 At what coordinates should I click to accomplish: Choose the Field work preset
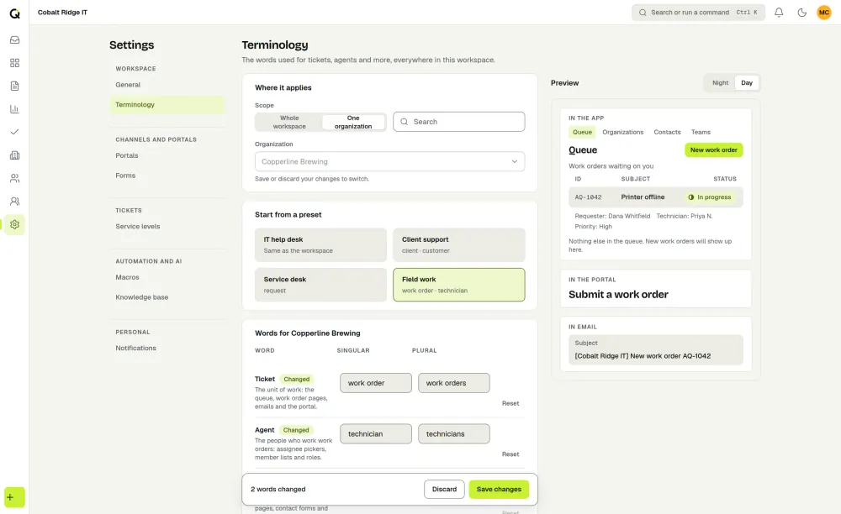458,285
